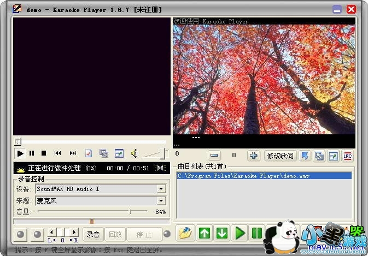Stop playback with the square stop button
Viewport: 368px width, 256px height.
coord(44,153)
